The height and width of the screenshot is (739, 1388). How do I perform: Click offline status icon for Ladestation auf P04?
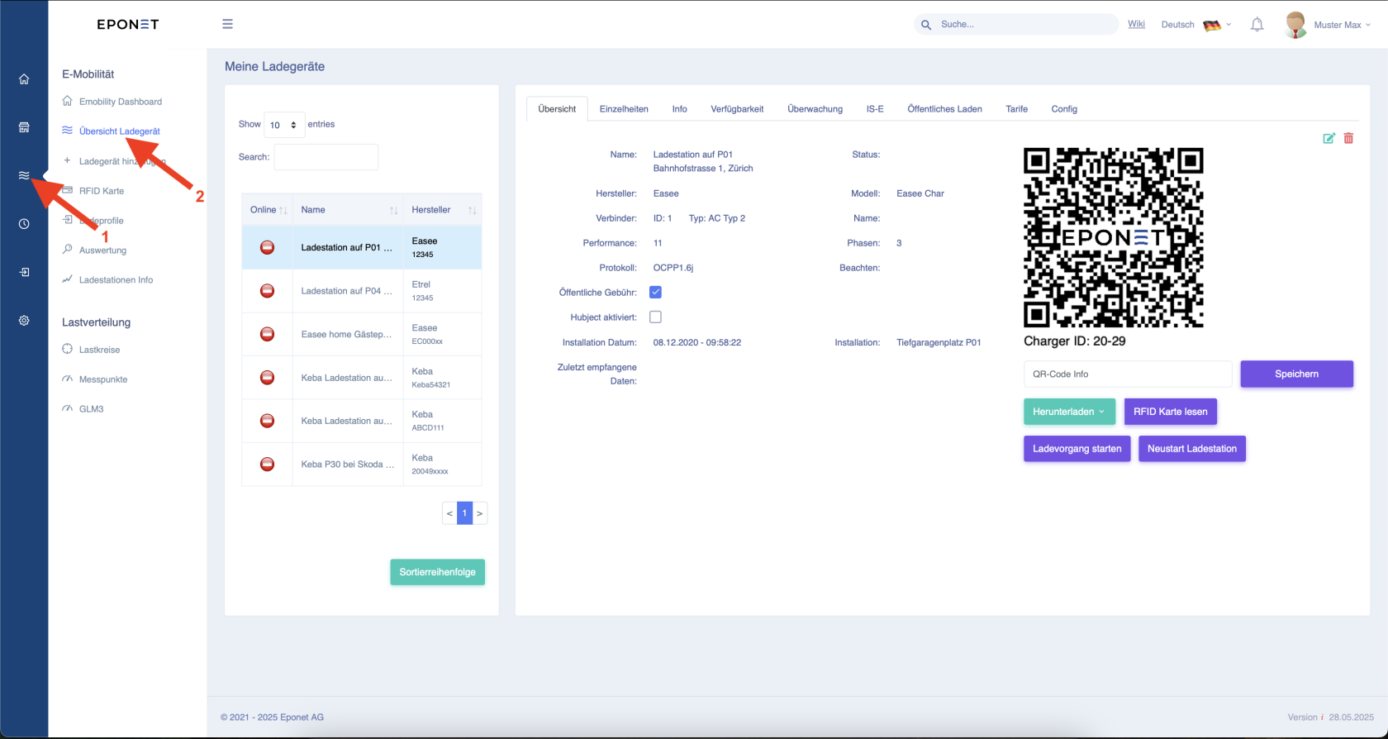(267, 291)
